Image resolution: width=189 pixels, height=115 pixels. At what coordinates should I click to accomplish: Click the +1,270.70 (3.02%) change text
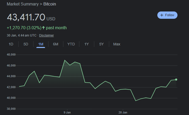tap(24, 28)
